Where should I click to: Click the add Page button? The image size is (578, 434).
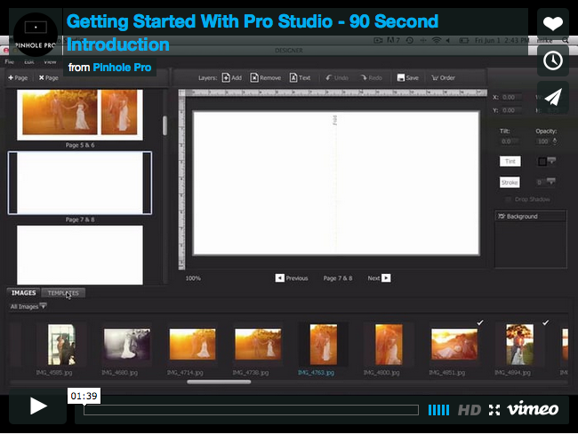click(x=18, y=77)
